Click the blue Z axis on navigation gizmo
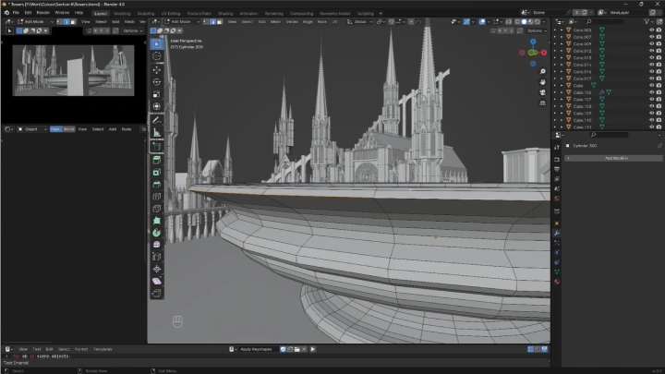The image size is (665, 374). point(533,42)
